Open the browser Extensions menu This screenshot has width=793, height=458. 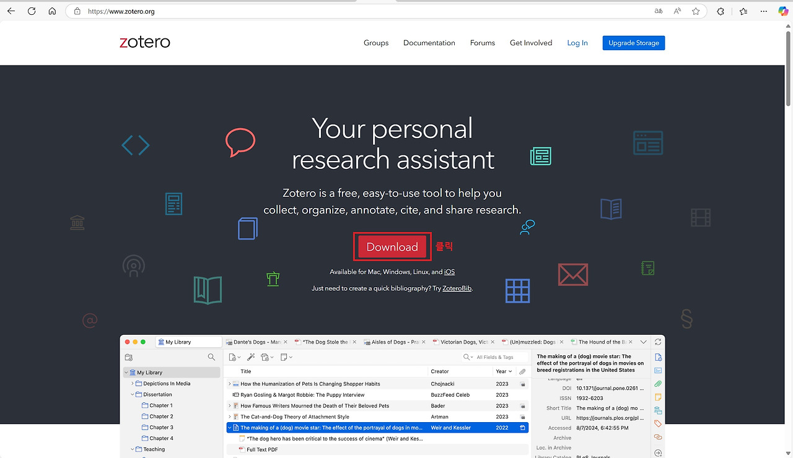coord(721,11)
